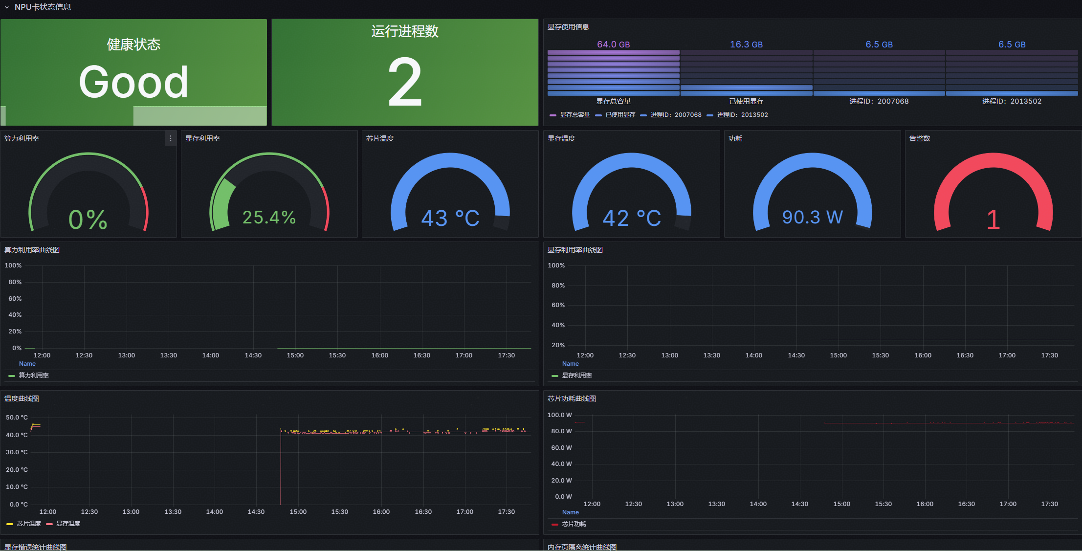Open the 算力利用率 panel three-dot menu
This screenshot has height=551, width=1082.
click(x=170, y=139)
